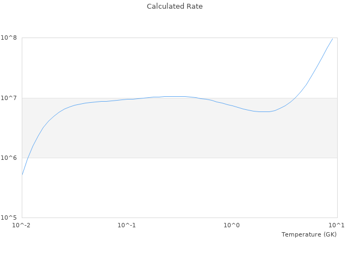This screenshot has width=348, height=261.
Task: Select the 10^6 y-axis tick label
Action: [11, 158]
